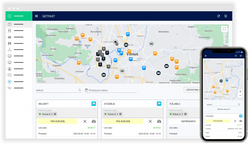The height and width of the screenshot is (144, 248).
Task: Click the refresh icon in the dashboard top bar
Action: tap(219, 16)
